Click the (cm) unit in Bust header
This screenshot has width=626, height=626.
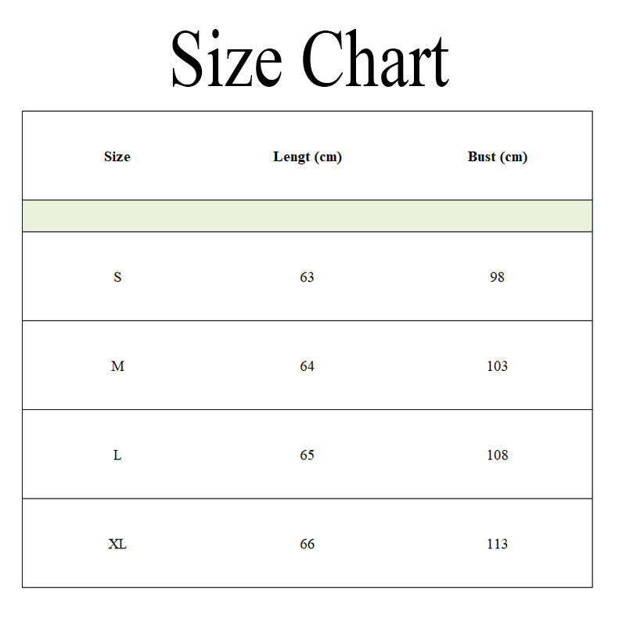[514, 157]
